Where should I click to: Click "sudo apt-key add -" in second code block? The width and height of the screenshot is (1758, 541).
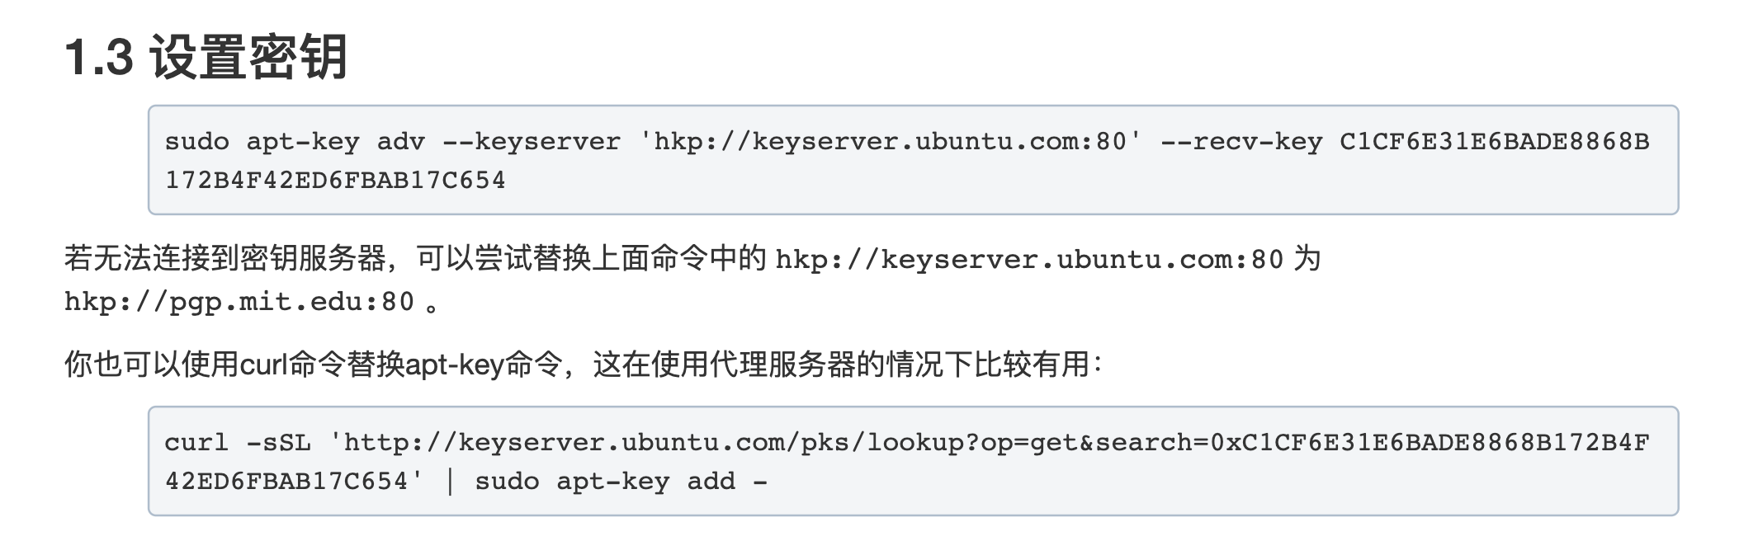tap(621, 482)
